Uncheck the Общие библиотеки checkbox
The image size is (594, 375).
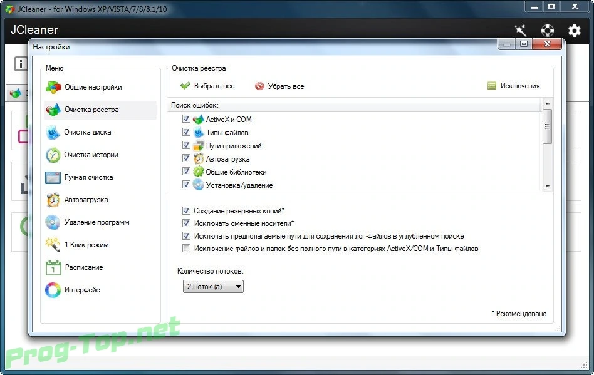[x=186, y=172]
